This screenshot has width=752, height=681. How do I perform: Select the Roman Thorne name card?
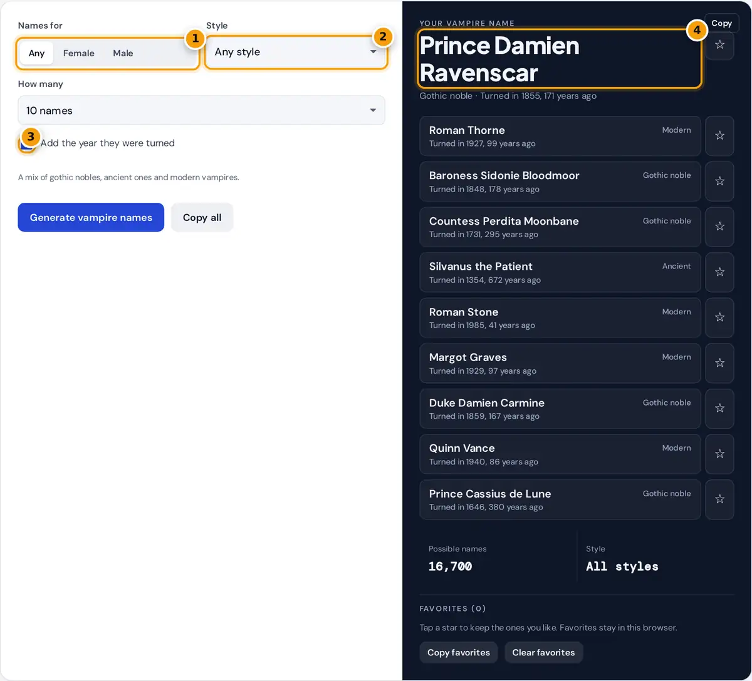click(560, 136)
